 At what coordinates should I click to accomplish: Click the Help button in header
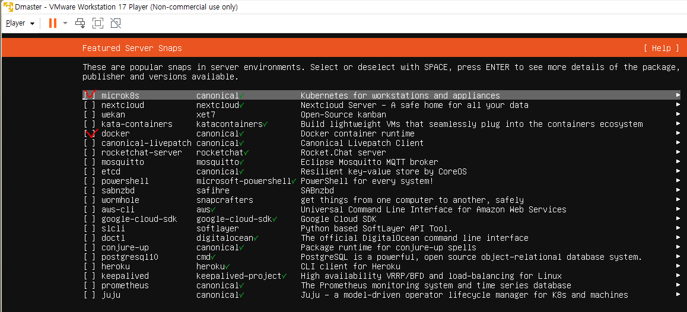661,48
